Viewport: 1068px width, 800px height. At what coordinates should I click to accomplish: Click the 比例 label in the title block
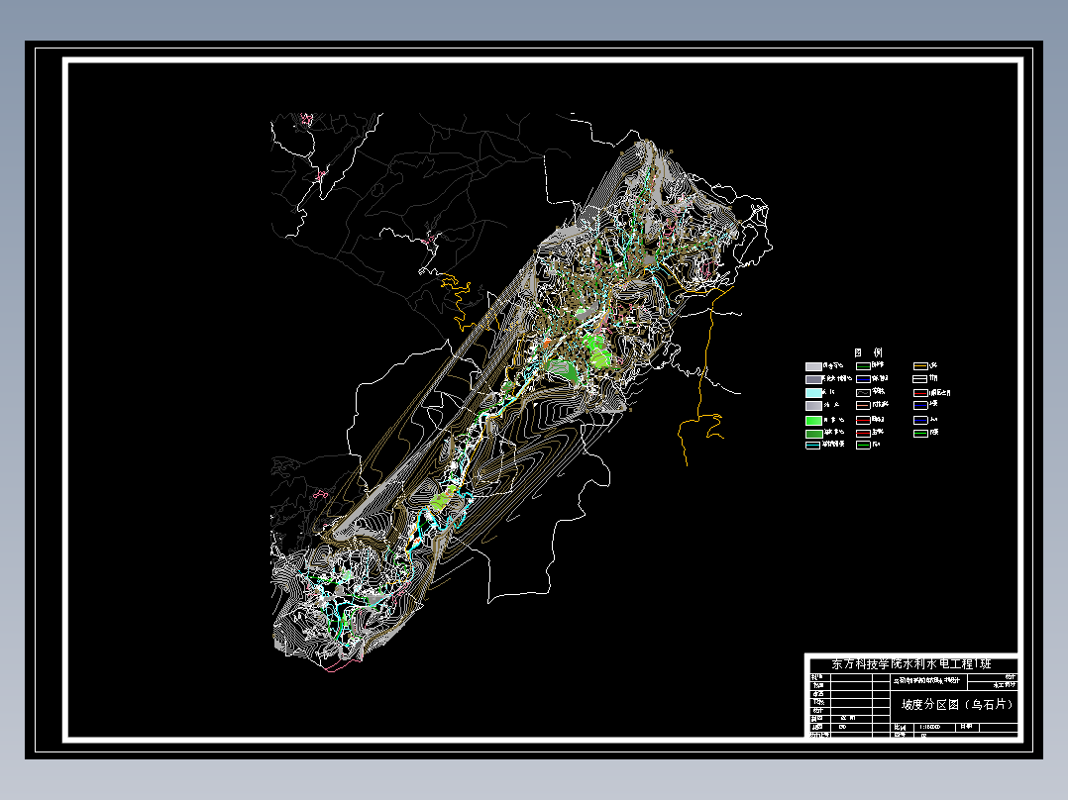[x=900, y=727]
